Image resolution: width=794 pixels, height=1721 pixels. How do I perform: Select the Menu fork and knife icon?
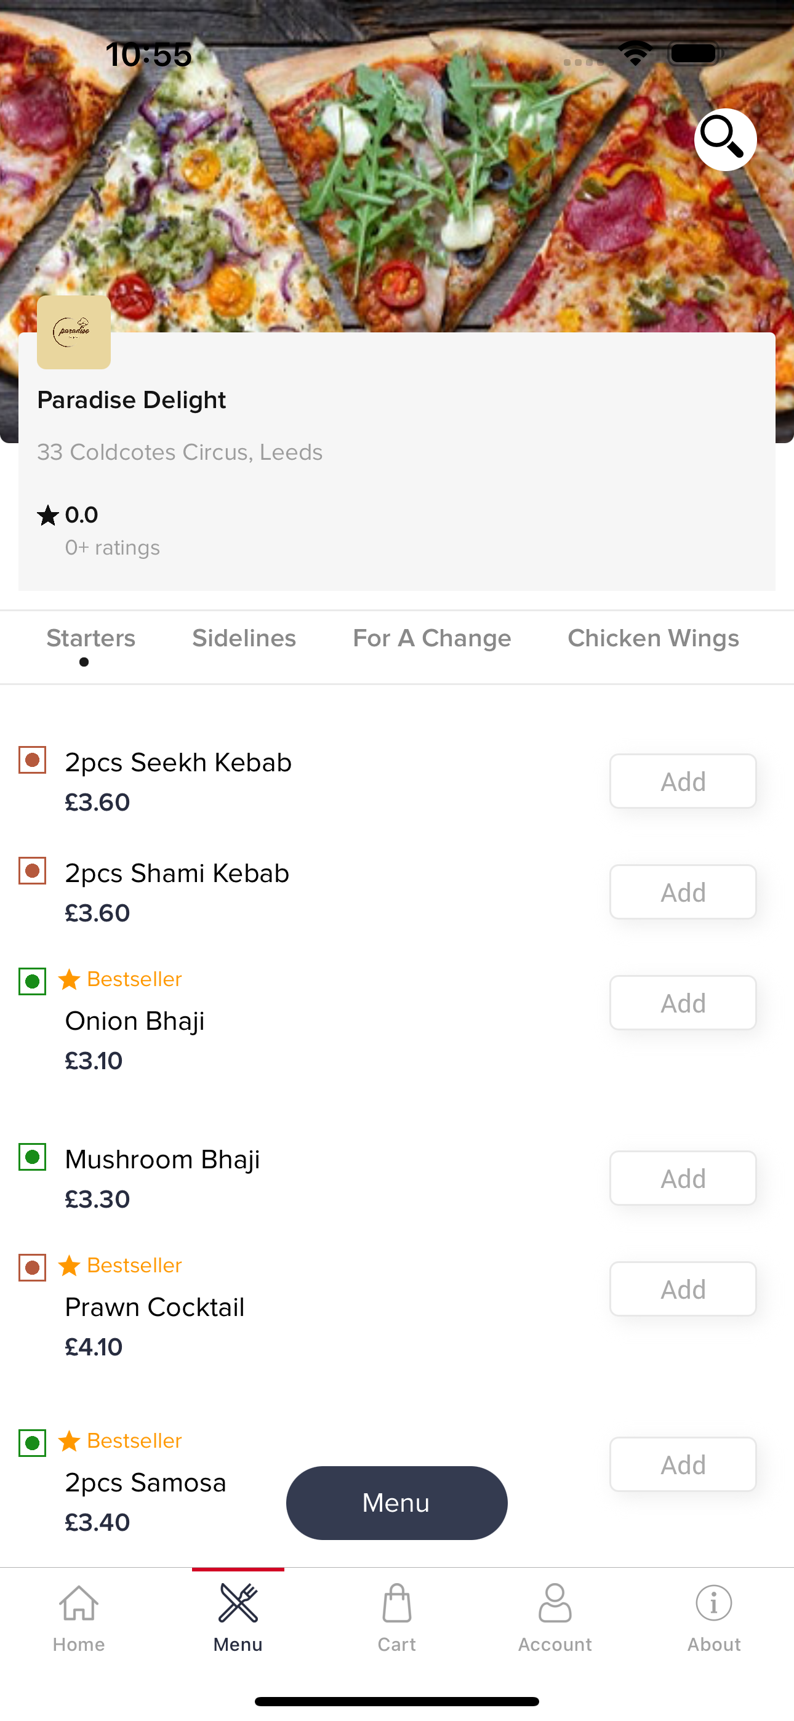tap(238, 1603)
